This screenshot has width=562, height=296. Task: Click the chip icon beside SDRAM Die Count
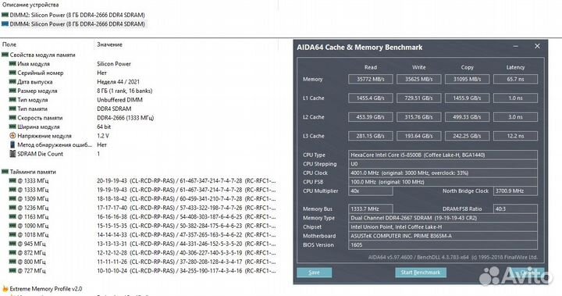pyautogui.click(x=12, y=154)
